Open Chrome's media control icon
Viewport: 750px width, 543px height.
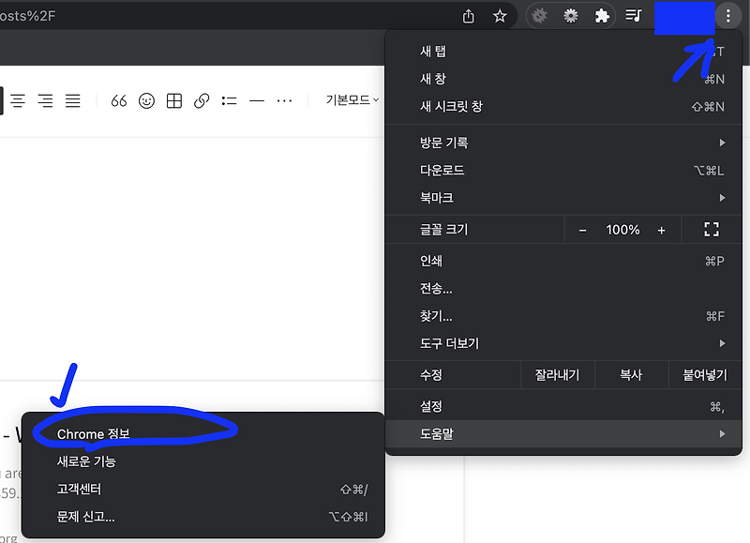pyautogui.click(x=634, y=15)
